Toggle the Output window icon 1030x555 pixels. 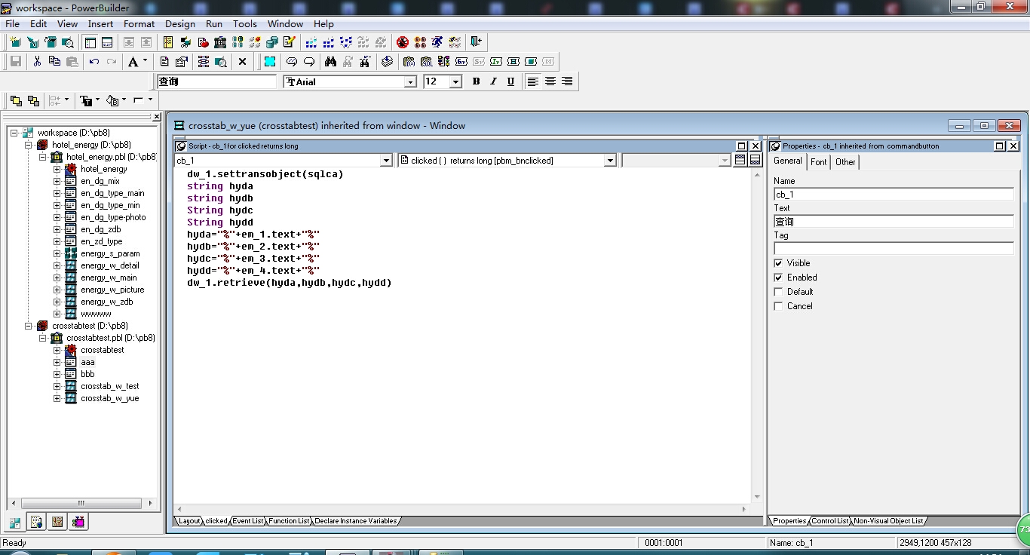click(x=107, y=42)
